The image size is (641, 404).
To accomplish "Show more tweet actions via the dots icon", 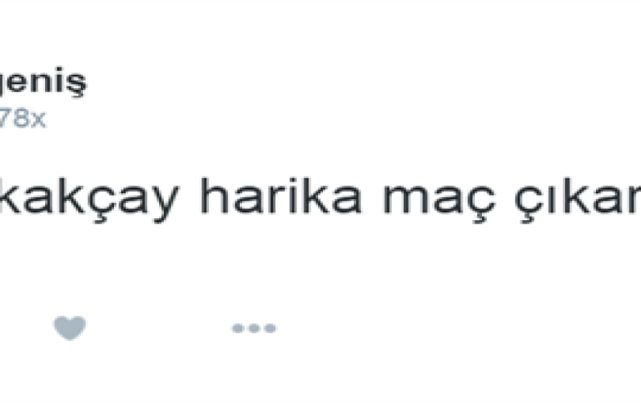I will point(254,328).
